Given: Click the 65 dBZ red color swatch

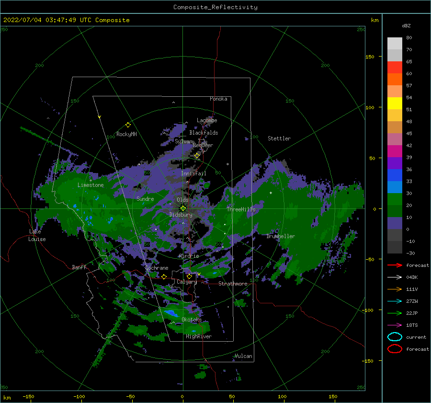Looking at the screenshot, I should [x=395, y=68].
